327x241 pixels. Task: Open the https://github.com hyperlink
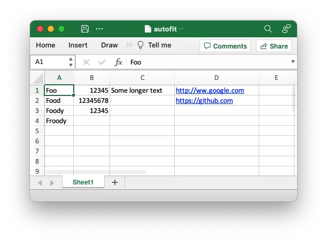tap(204, 101)
